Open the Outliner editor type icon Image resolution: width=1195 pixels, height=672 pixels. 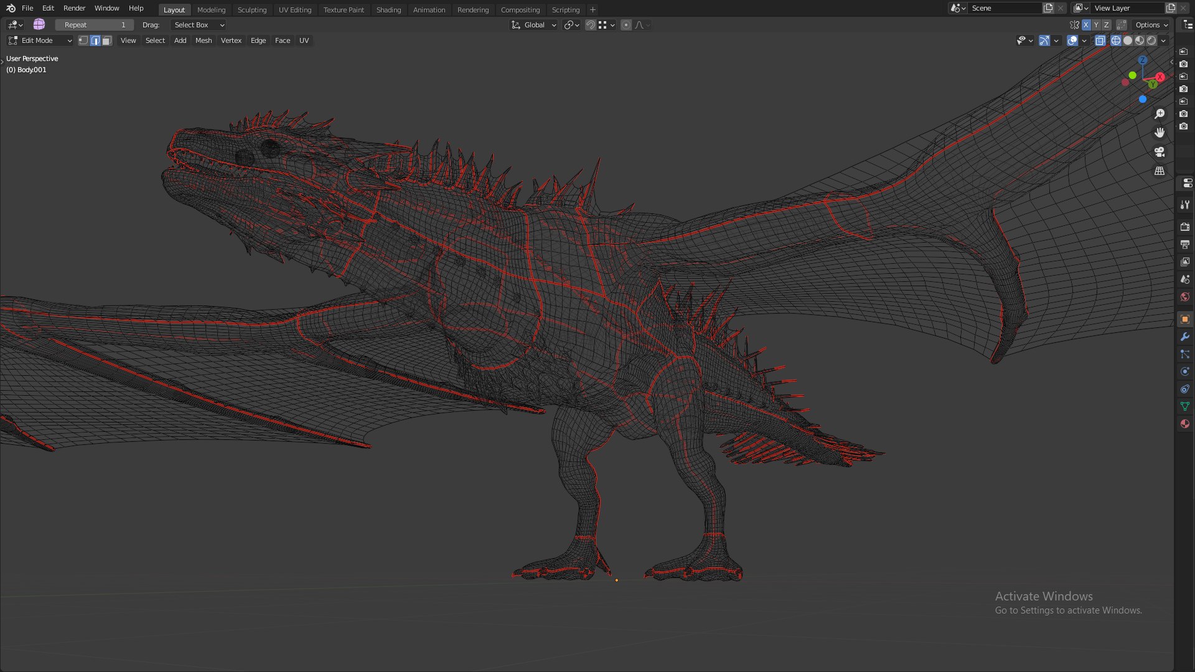coord(1188,25)
